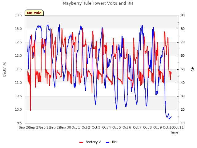Click the Sep 30 date label
This screenshot has height=148, width=197.
pyautogui.click(x=65, y=127)
